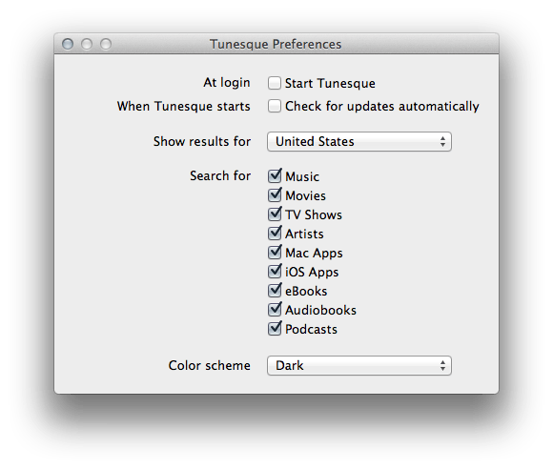This screenshot has height=469, width=553.
Task: Enable Check for updates automatically
Action: tap(274, 106)
